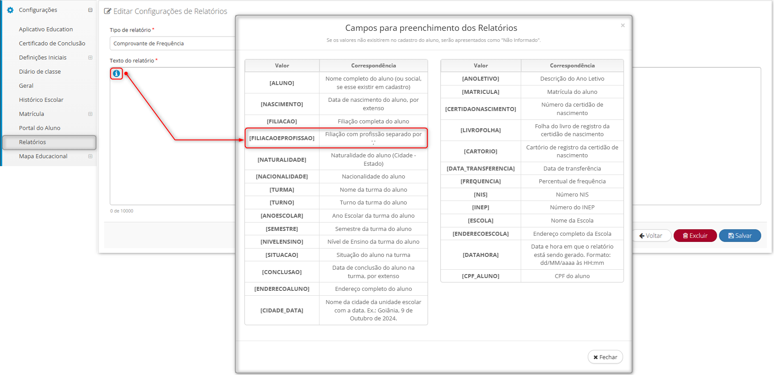
Task: Select the [NATURALIDADE] value cell
Action: [282, 160]
